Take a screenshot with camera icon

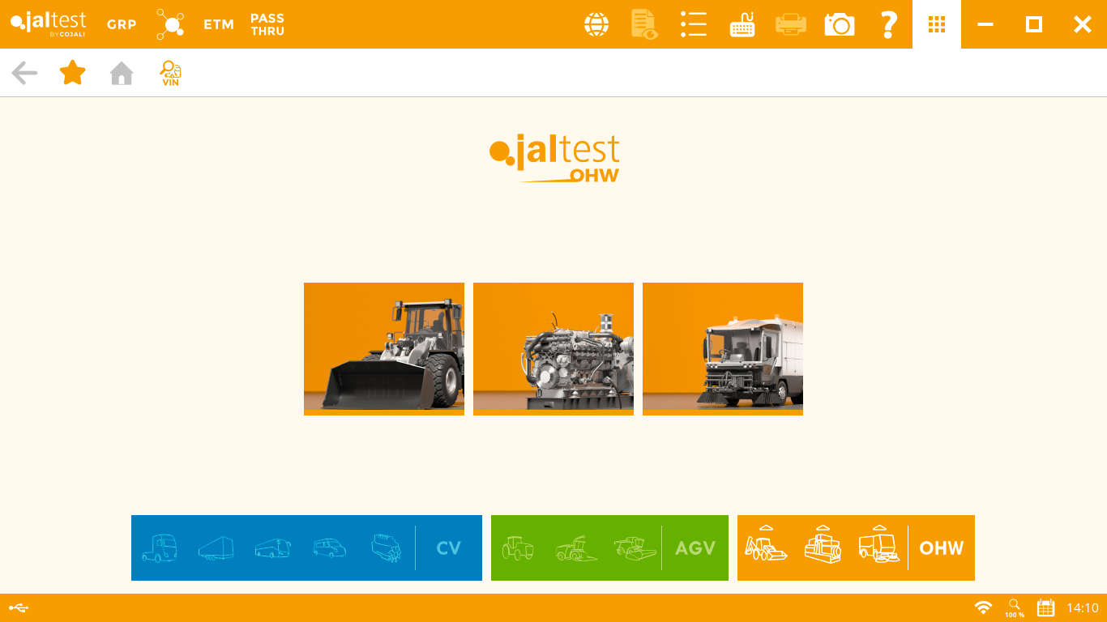(840, 24)
